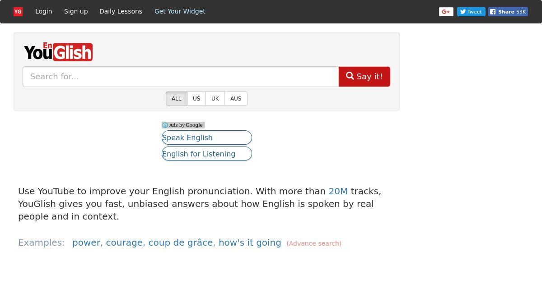Select the UK accent filter
542x284 pixels.
[215, 99]
